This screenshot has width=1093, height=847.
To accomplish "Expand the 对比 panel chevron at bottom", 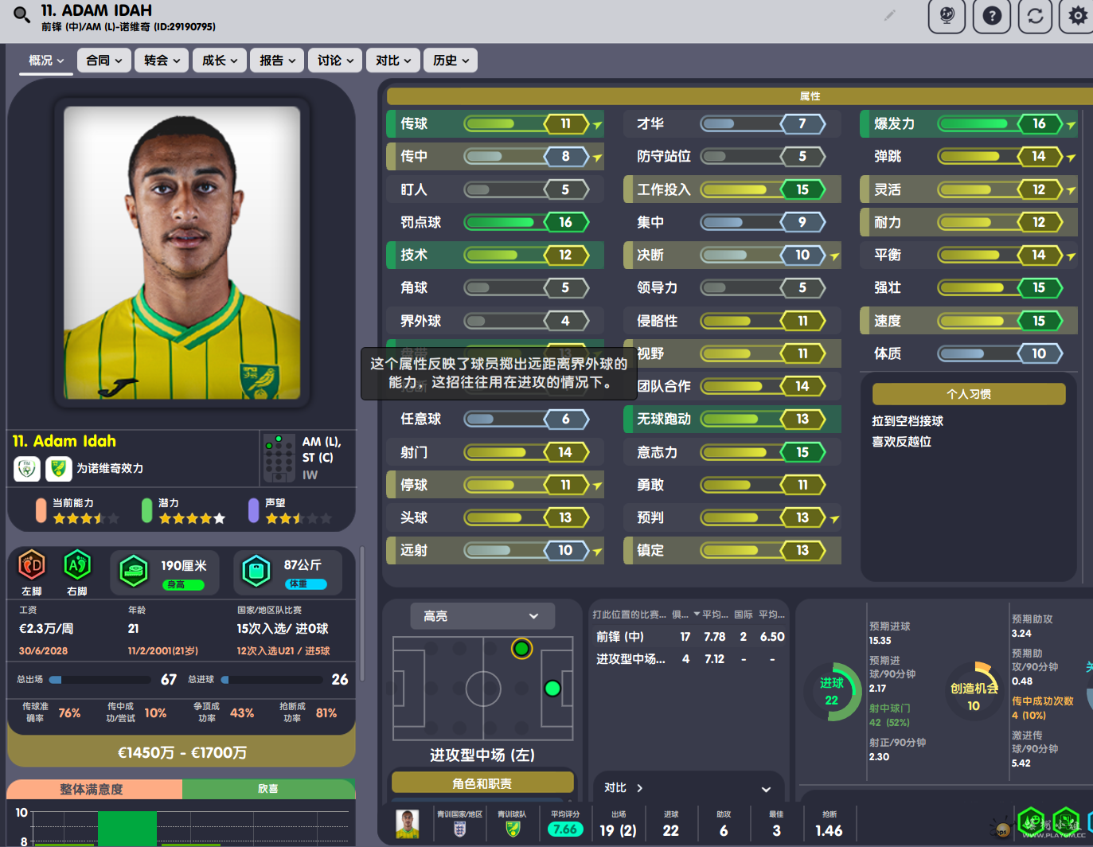I will coord(766,789).
